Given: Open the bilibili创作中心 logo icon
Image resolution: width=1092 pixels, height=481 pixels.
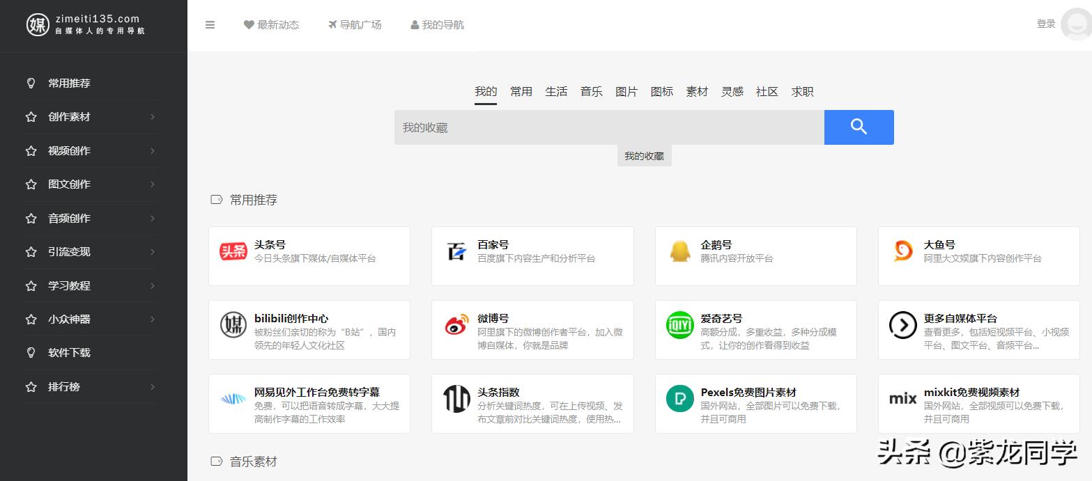Looking at the screenshot, I should (x=233, y=325).
